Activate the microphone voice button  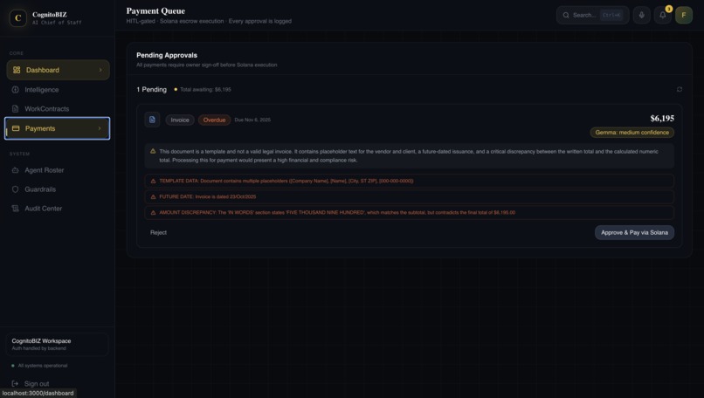pos(642,15)
